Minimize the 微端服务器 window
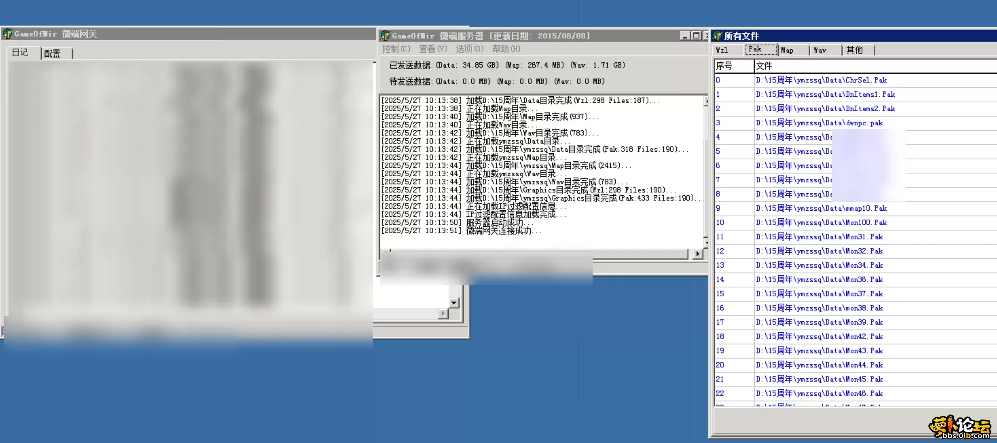 click(685, 36)
